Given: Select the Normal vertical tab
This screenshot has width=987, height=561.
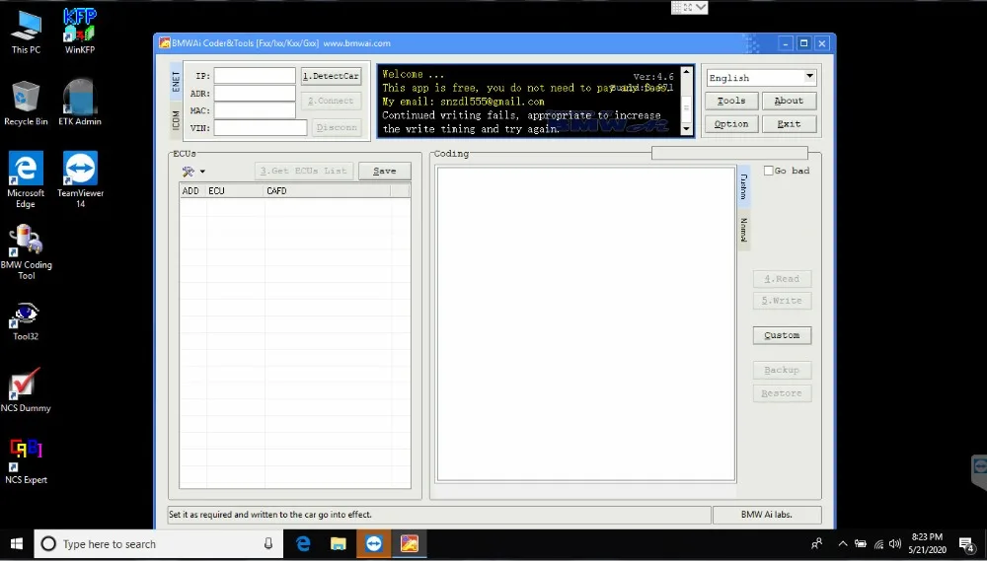Looking at the screenshot, I should point(743,230).
